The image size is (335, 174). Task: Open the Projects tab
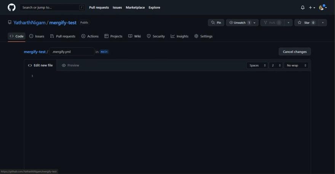pos(113,36)
